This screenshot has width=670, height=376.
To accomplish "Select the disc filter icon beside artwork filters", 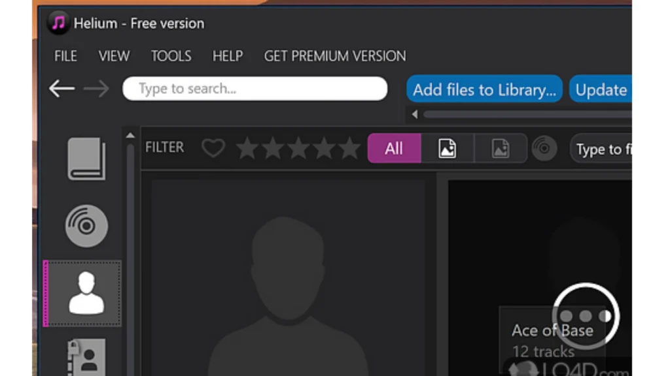I will 544,148.
